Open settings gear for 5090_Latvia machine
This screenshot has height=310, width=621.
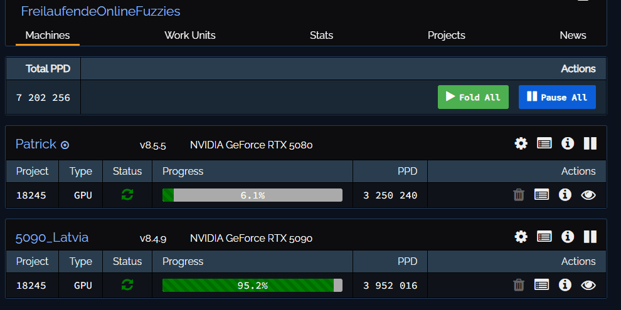pyautogui.click(x=521, y=237)
